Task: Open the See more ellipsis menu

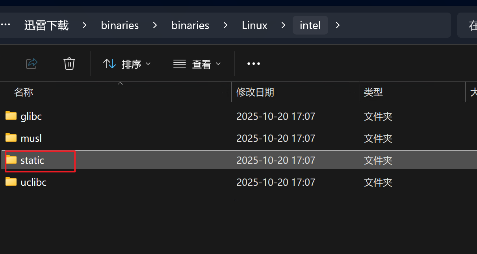Action: pos(253,64)
